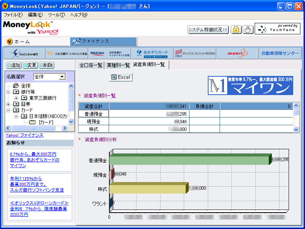Click the MoneyLook with Yahoo logo
305x229 pixels.
pos(30,28)
